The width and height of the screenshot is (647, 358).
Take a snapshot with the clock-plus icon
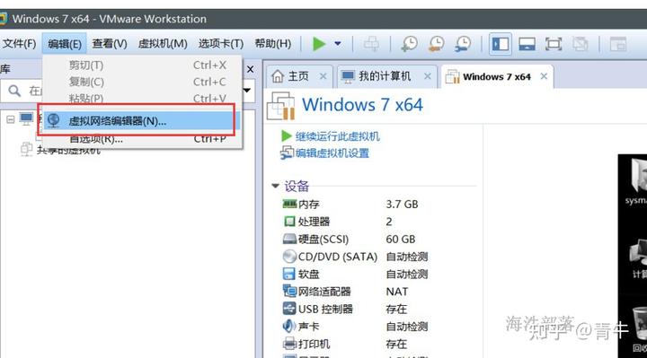click(x=410, y=44)
